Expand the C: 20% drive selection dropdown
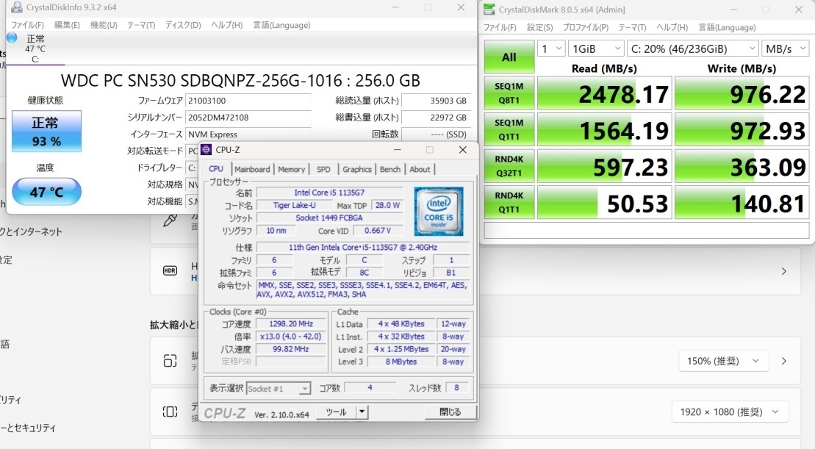Viewport: 815px width, 449px height. point(692,49)
